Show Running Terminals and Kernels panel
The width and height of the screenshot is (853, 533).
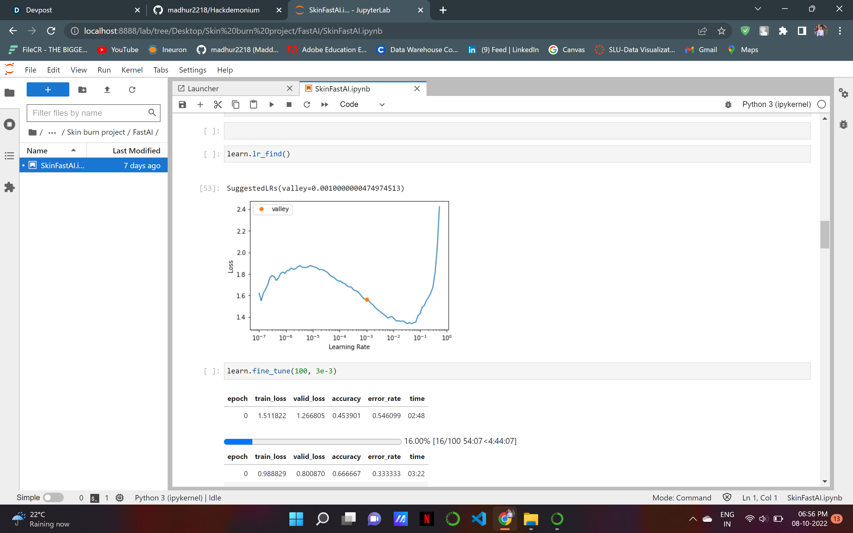point(9,124)
